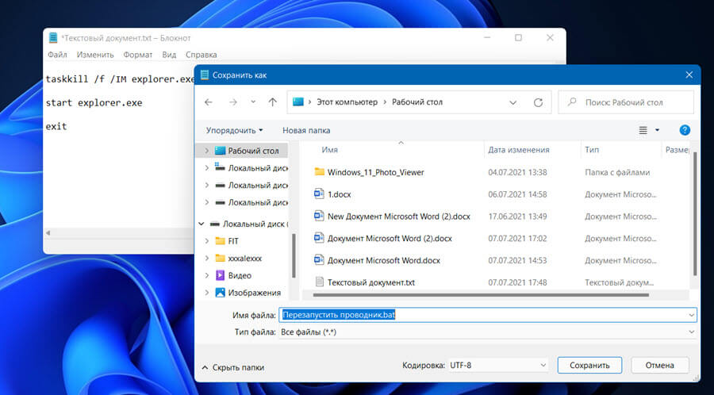Click the Windows_11_Photo_Viewer folder icon

pyautogui.click(x=319, y=172)
